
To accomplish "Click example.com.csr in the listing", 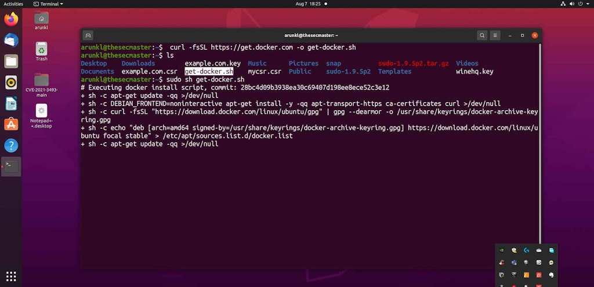I will click(x=149, y=71).
